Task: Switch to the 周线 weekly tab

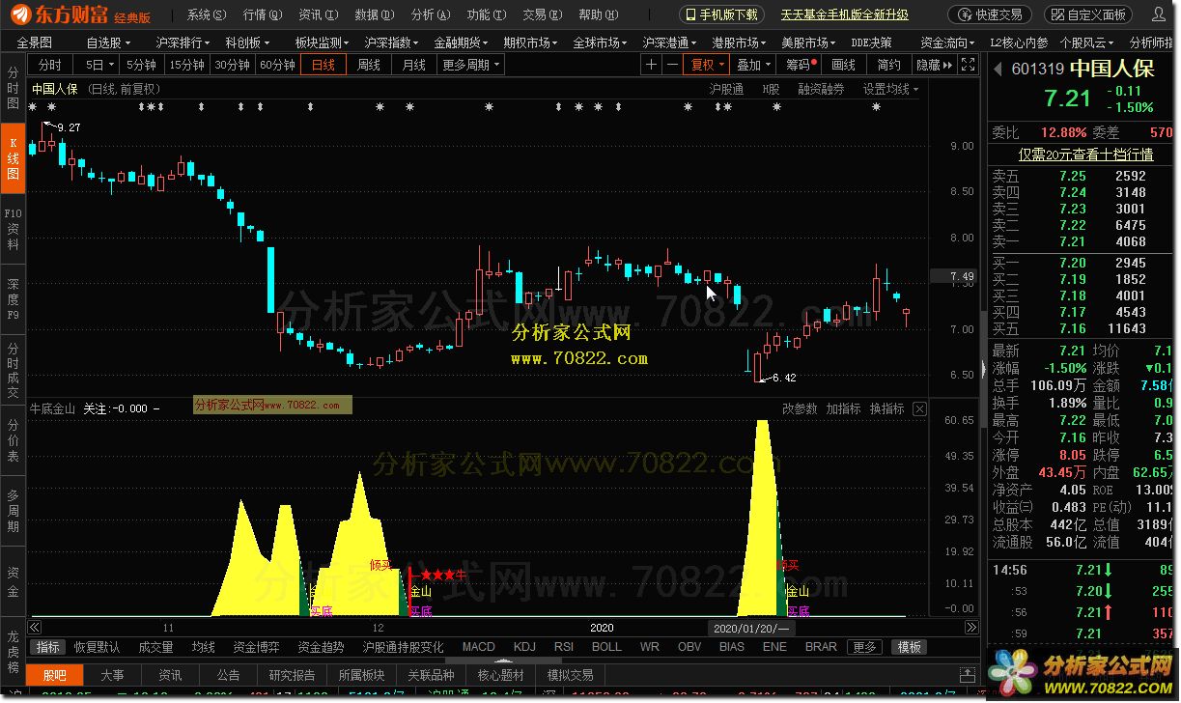Action: (369, 65)
